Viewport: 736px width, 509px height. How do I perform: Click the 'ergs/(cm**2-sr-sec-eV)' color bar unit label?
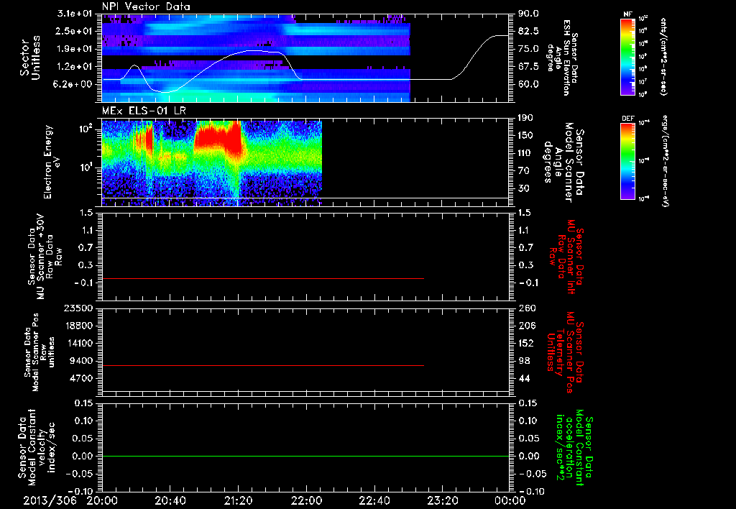(665, 161)
